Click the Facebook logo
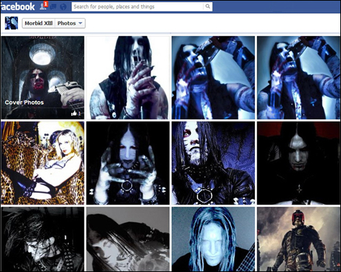Screen dimensions: 341x272 (x=18, y=7)
